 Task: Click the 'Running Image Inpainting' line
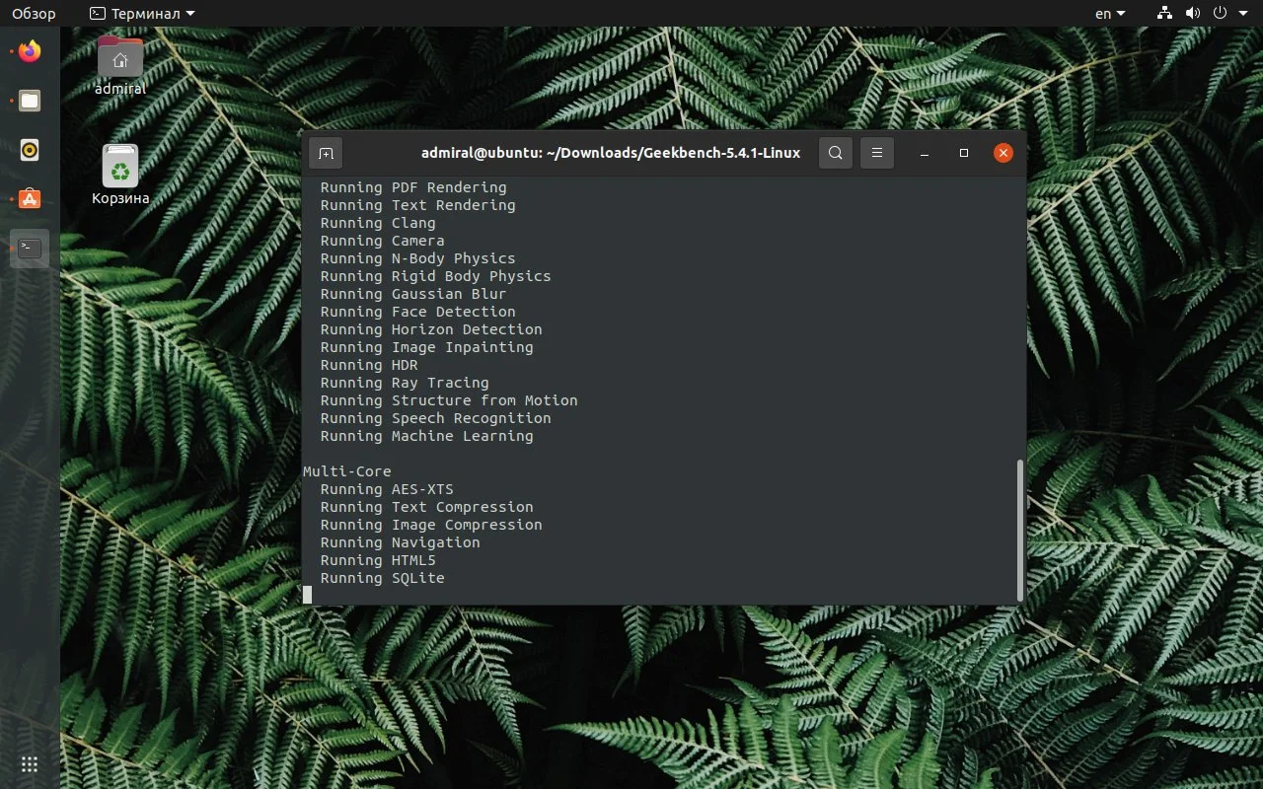click(427, 347)
